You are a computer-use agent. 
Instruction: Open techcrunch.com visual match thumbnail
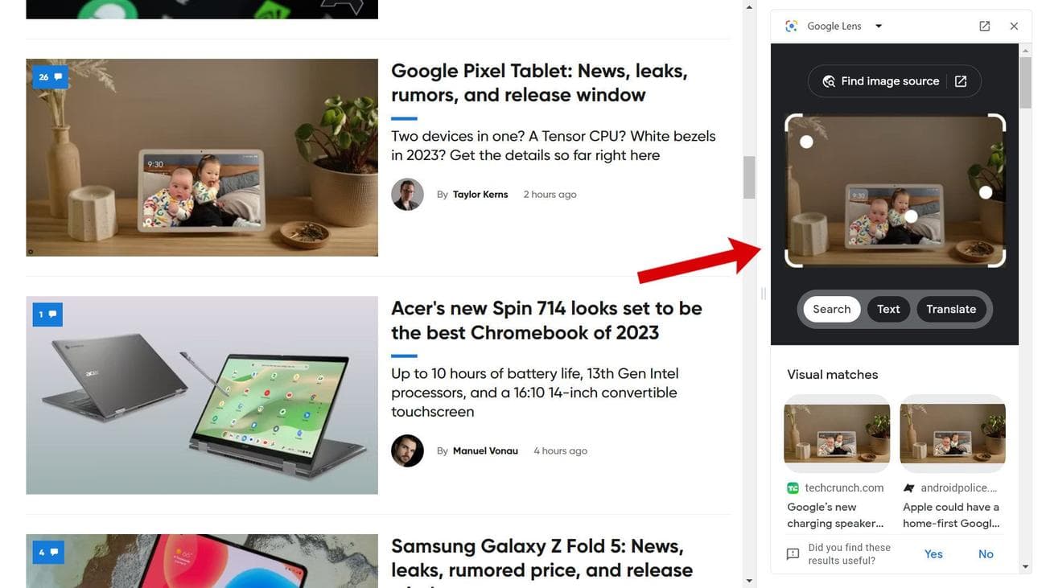pos(837,434)
